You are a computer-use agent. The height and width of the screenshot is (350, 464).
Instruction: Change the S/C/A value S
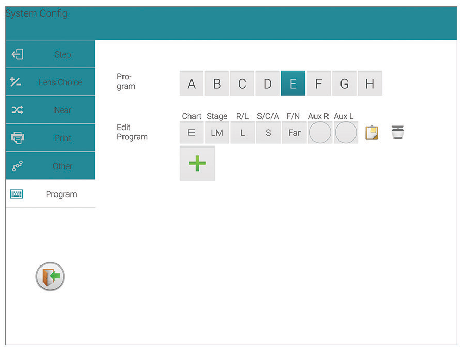[268, 132]
